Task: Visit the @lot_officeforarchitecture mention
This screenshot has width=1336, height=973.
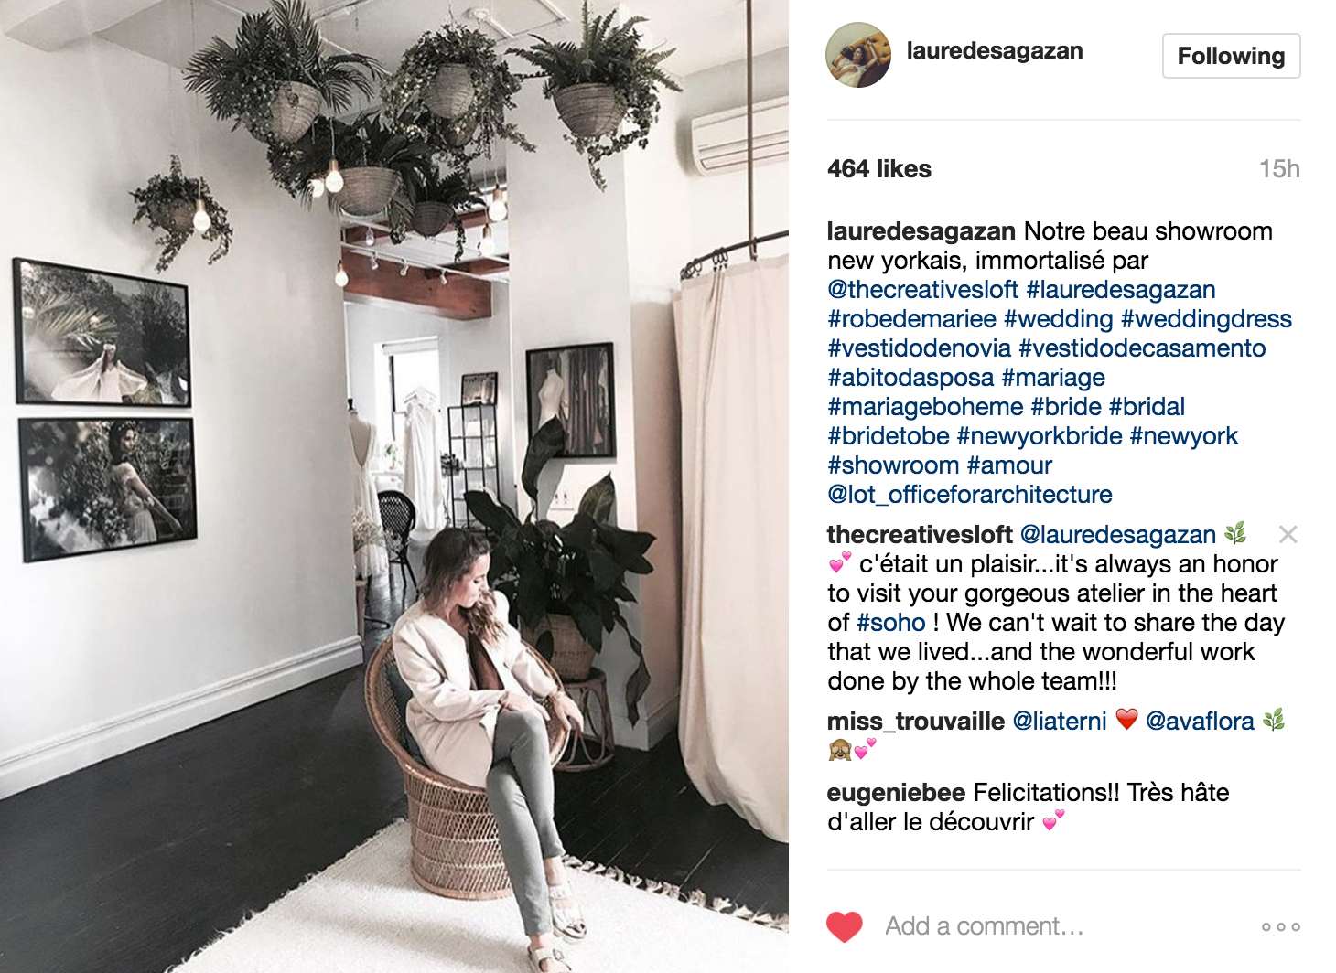Action: click(970, 495)
